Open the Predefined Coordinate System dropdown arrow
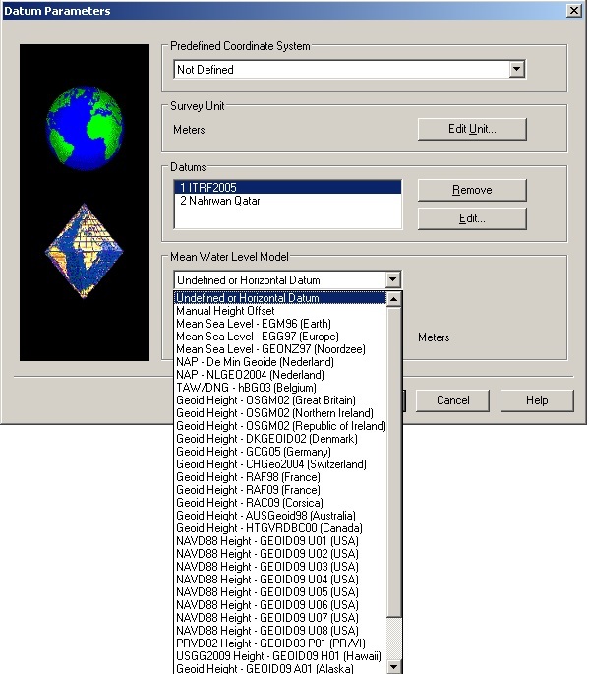The image size is (589, 674). (x=517, y=69)
